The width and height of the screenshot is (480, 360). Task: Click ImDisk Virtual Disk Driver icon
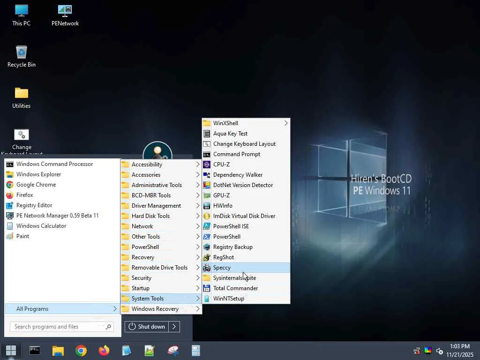207,216
